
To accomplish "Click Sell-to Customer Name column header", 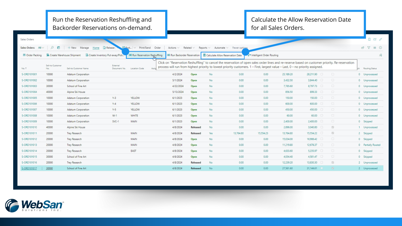I will pyautogui.click(x=78, y=68).
